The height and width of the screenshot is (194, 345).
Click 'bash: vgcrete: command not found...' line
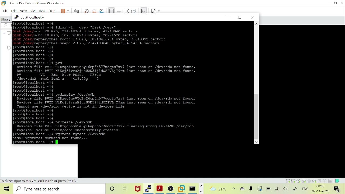click(x=50, y=138)
